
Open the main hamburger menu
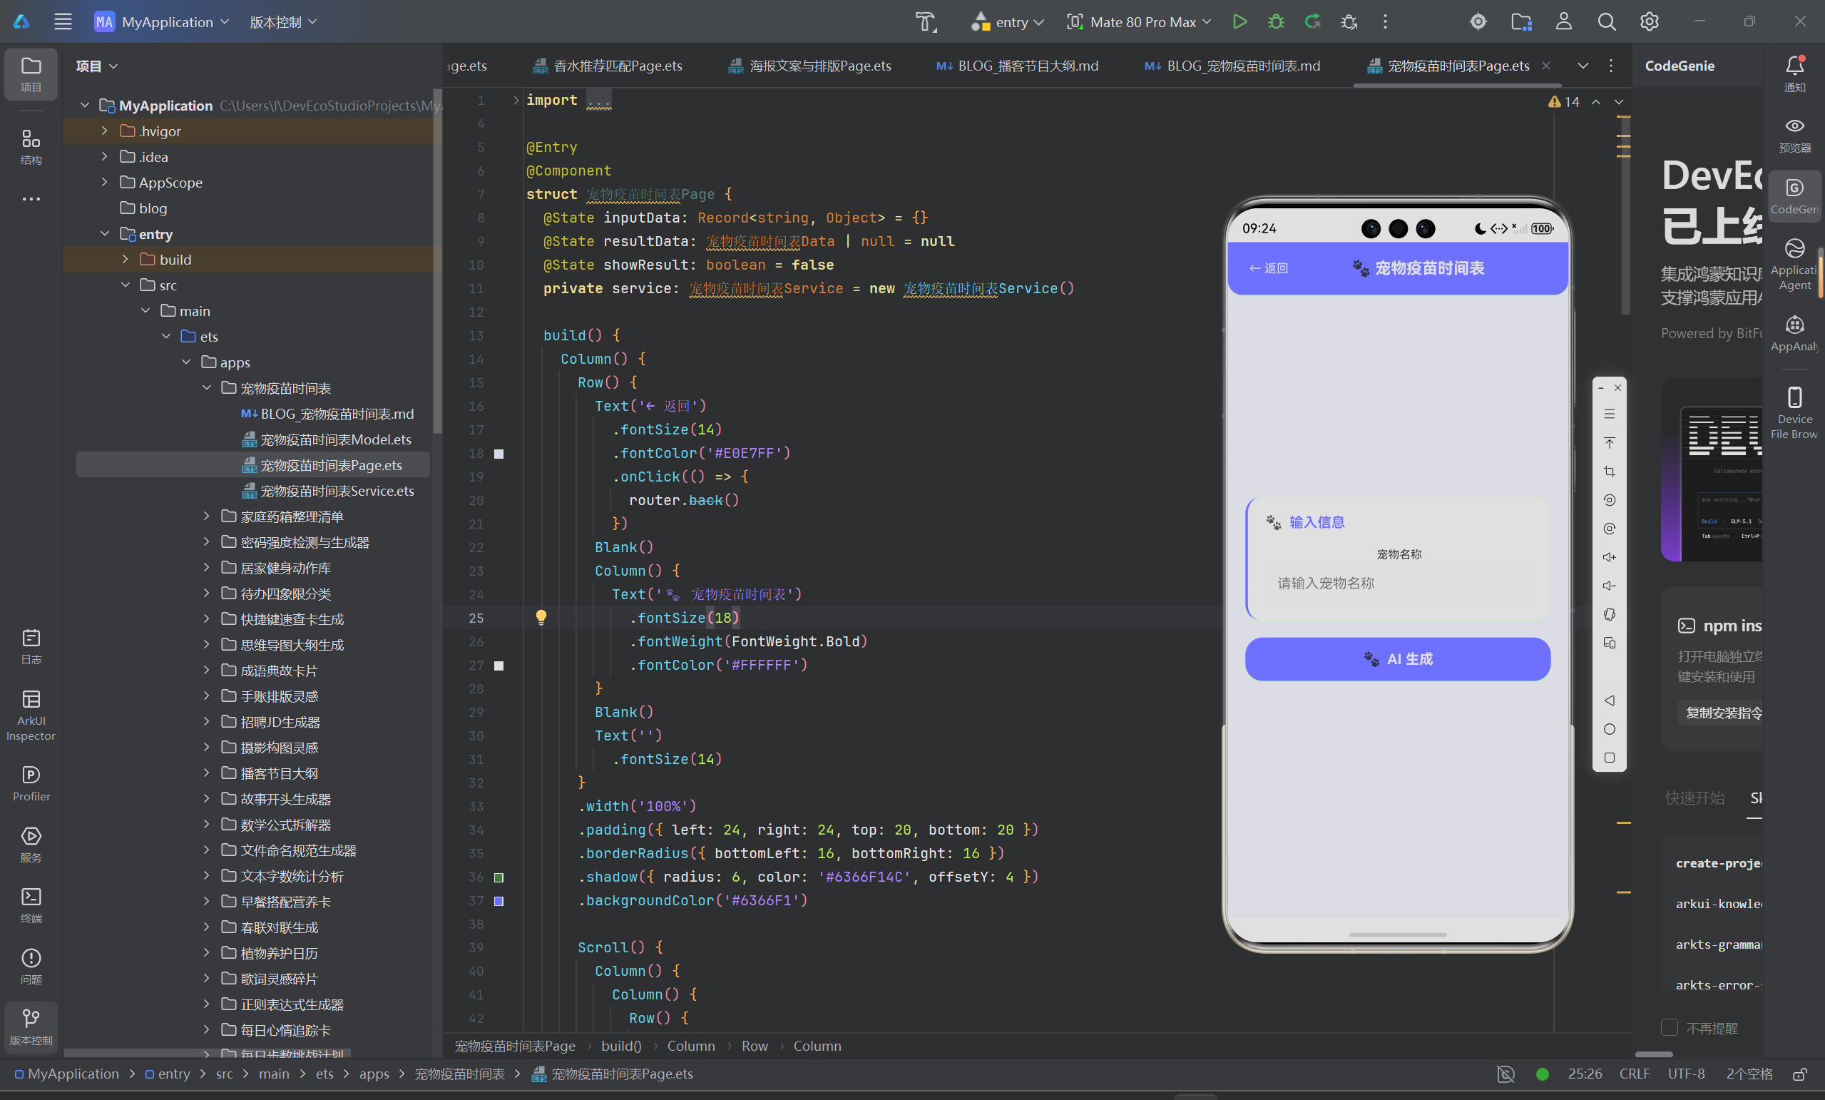click(x=63, y=21)
